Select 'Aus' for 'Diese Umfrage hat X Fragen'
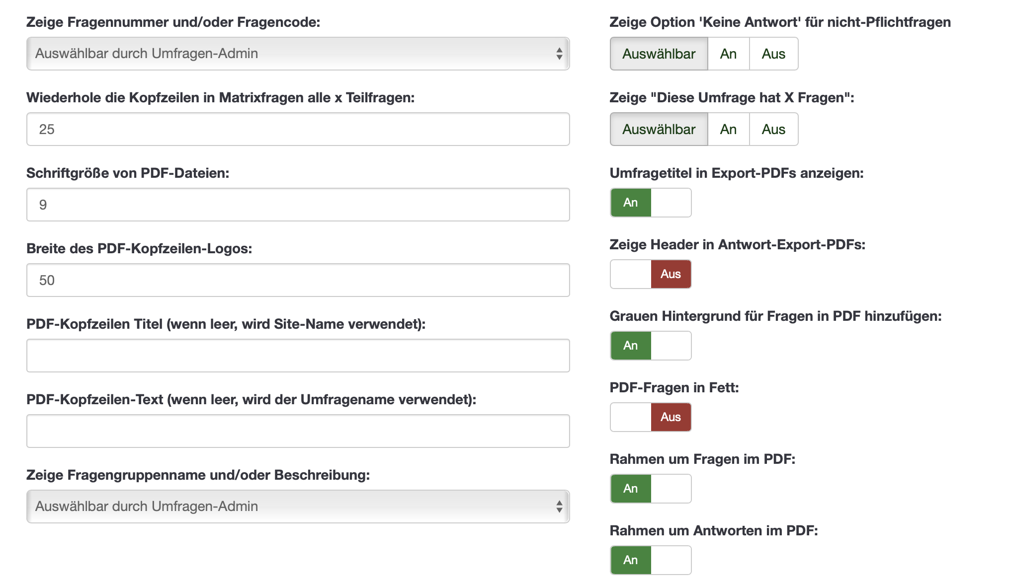Viewport: 1009px width, 583px height. (x=773, y=129)
